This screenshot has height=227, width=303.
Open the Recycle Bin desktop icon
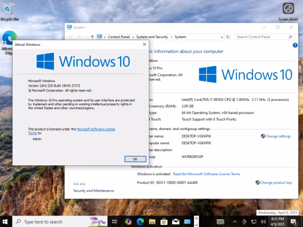(9, 11)
